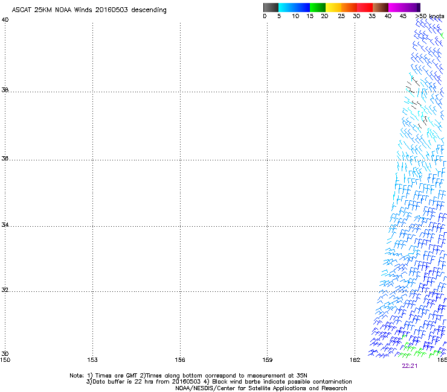Click the '45' color scale label
This screenshot has width=447, height=392.
(x=403, y=16)
